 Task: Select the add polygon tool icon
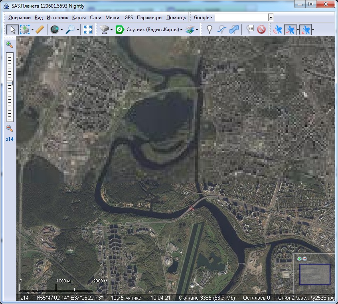click(x=235, y=30)
